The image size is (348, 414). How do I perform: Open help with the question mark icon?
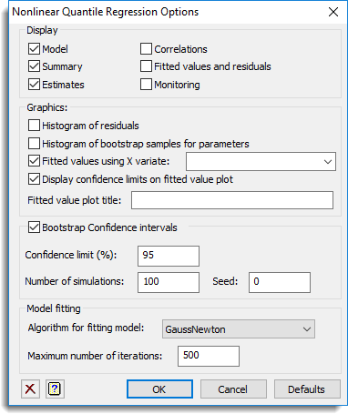point(55,389)
